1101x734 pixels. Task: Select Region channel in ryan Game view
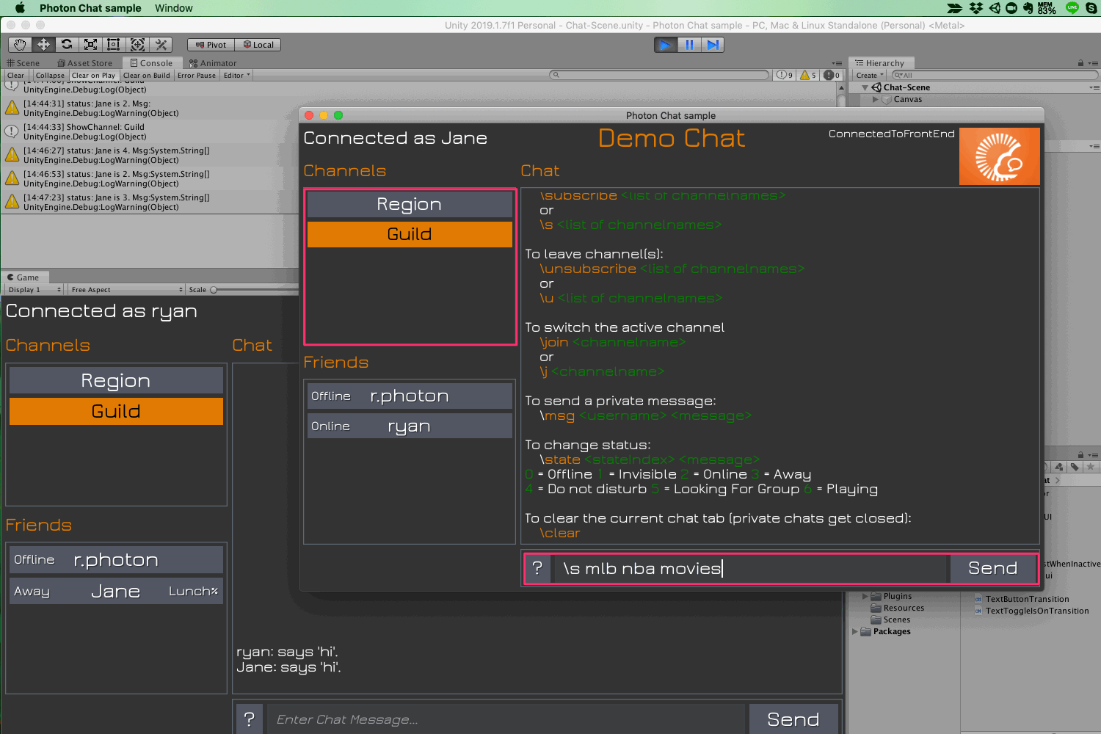click(x=116, y=380)
